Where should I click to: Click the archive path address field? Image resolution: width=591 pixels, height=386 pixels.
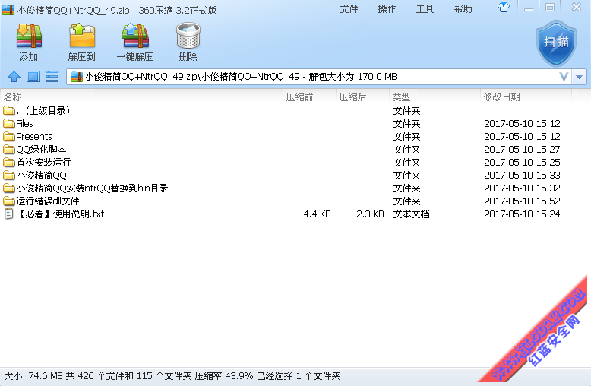click(x=319, y=77)
